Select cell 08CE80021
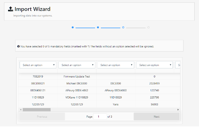The width and height of the screenshot is (199, 127). pyautogui.click(x=38, y=84)
